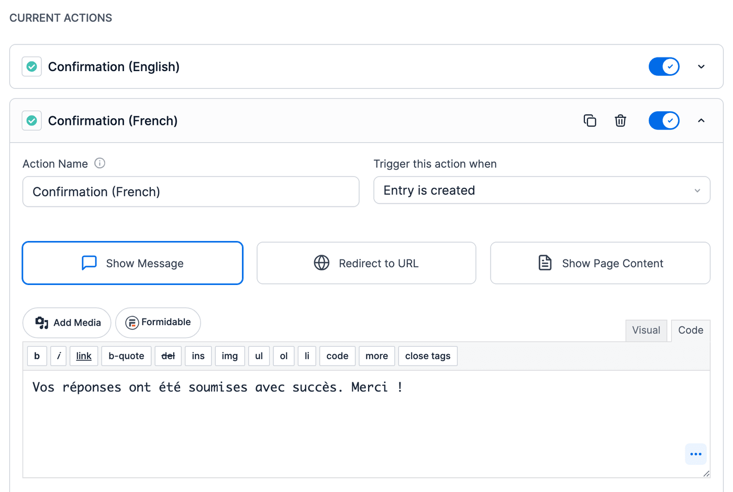Insert italic tag with i button

click(59, 356)
